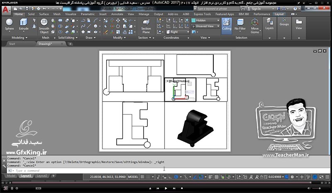This screenshot has width=332, height=193.
Task: Expand the Modeling panel
Action: tap(20, 38)
